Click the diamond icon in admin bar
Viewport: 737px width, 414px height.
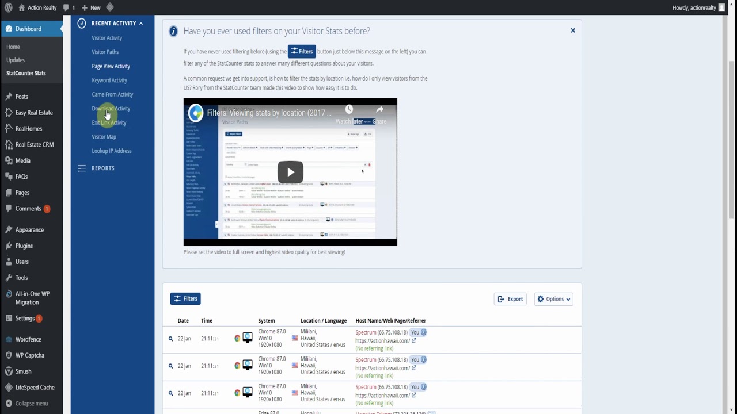110,7
